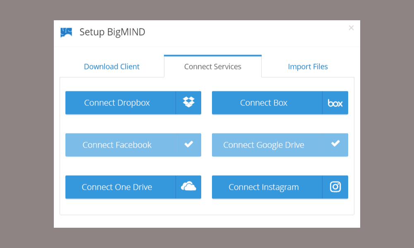
Task: Connect your Dropbox account
Action: 133,103
